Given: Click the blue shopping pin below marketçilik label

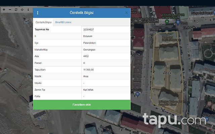Looking at the screenshot, I should [137, 94].
